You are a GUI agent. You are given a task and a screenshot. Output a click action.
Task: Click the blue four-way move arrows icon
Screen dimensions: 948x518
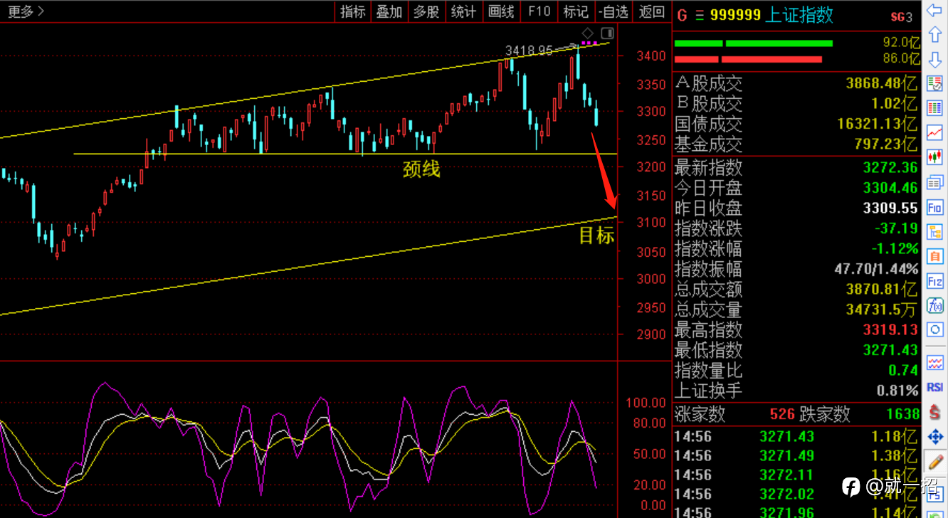pyautogui.click(x=934, y=436)
